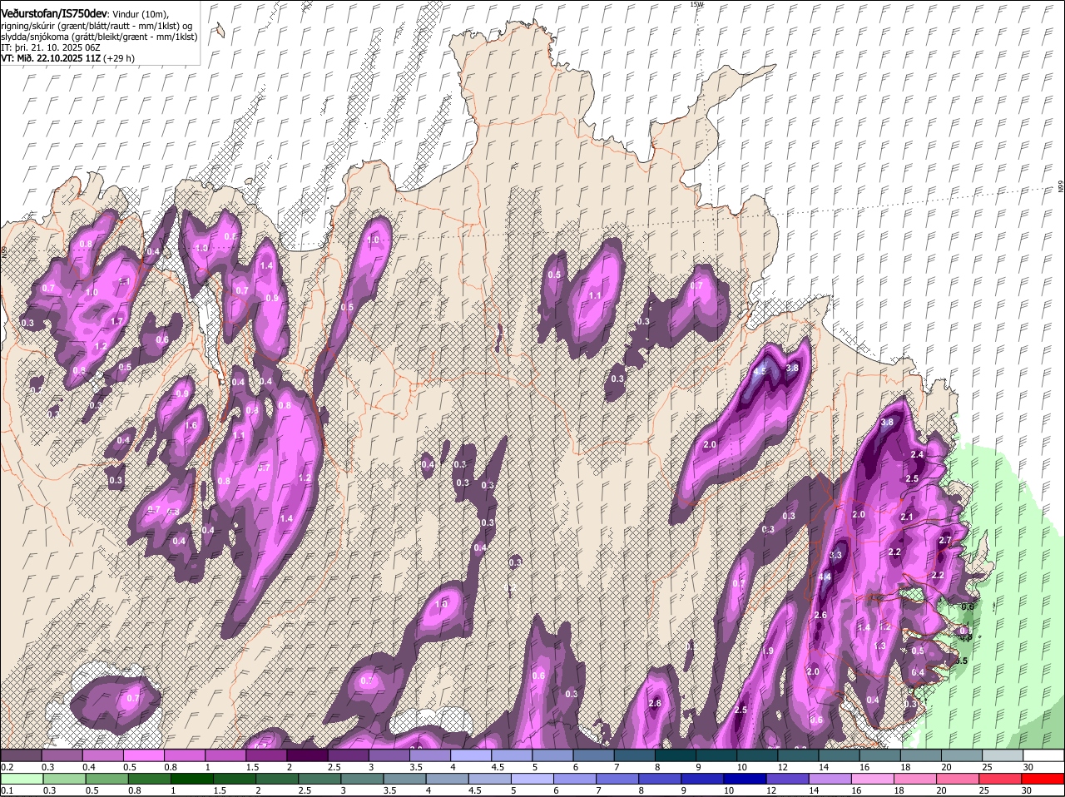Click the 1.7 precipitation value in the northwest
Screen dimensions: 1065x797
[116, 321]
